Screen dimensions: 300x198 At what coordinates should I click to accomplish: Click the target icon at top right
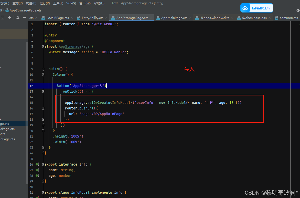(x=298, y=10)
